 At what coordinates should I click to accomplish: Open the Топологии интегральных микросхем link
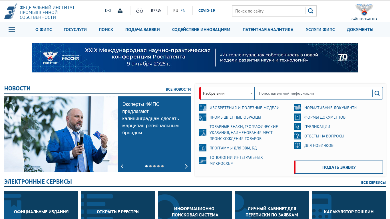[x=236, y=160]
